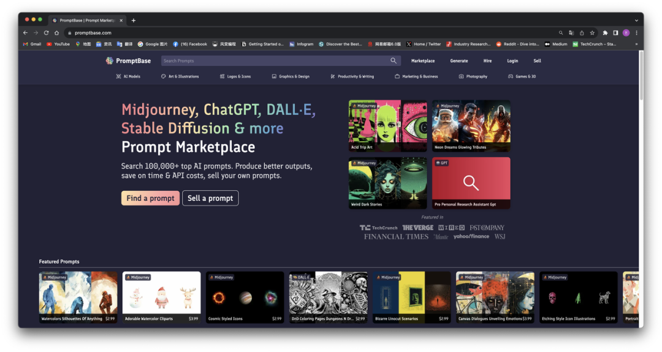
Task: Click the PromptBase logo icon
Action: tap(110, 61)
